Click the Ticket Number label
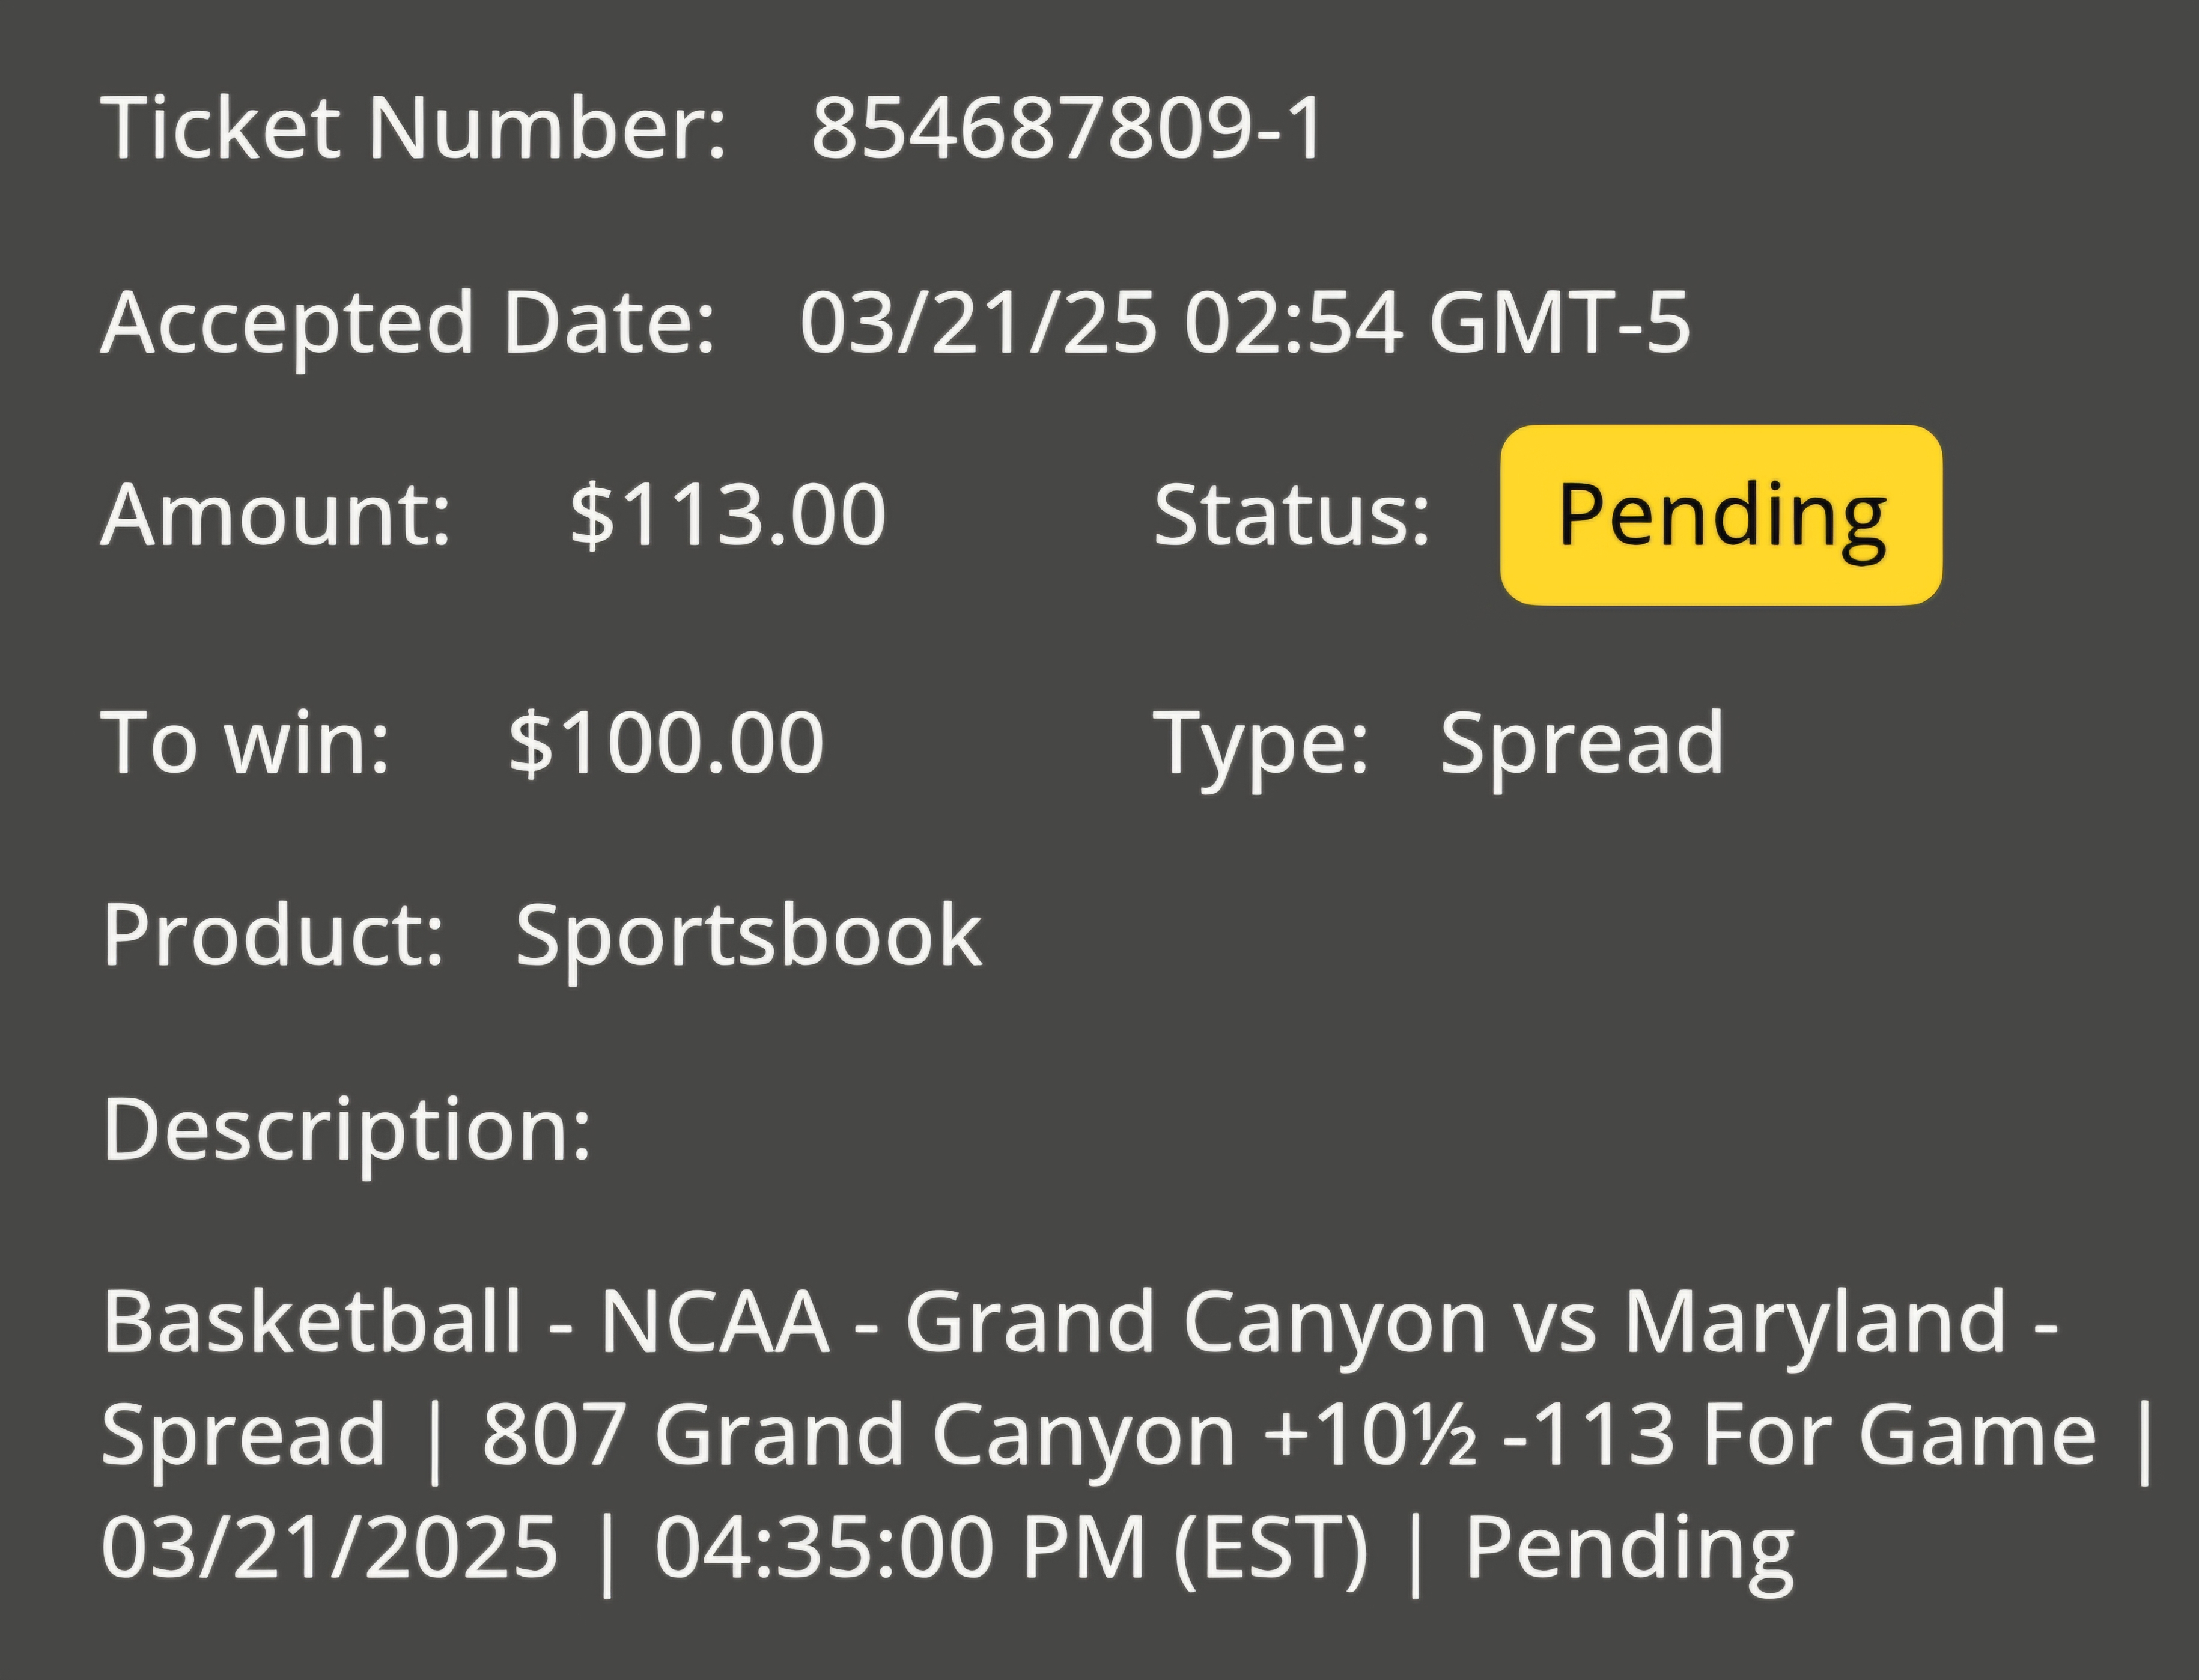The width and height of the screenshot is (2199, 1680). tap(413, 128)
